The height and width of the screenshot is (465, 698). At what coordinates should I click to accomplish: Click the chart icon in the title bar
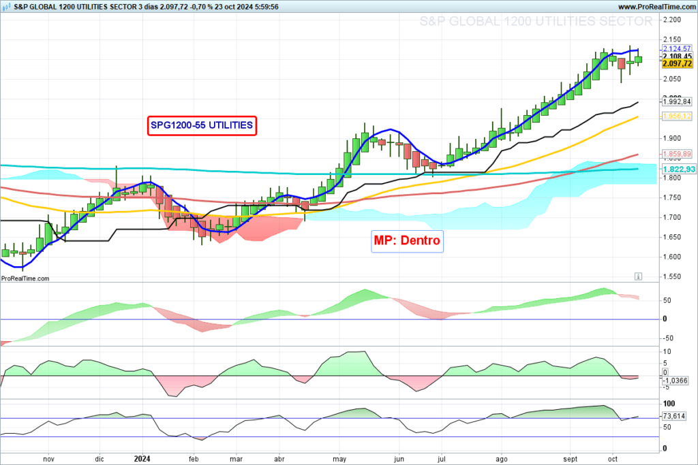[x=6, y=7]
